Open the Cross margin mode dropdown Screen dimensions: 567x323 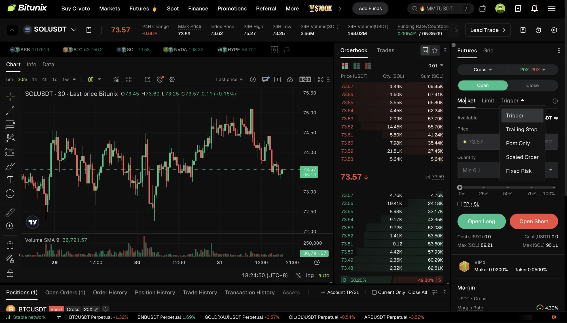click(x=483, y=70)
